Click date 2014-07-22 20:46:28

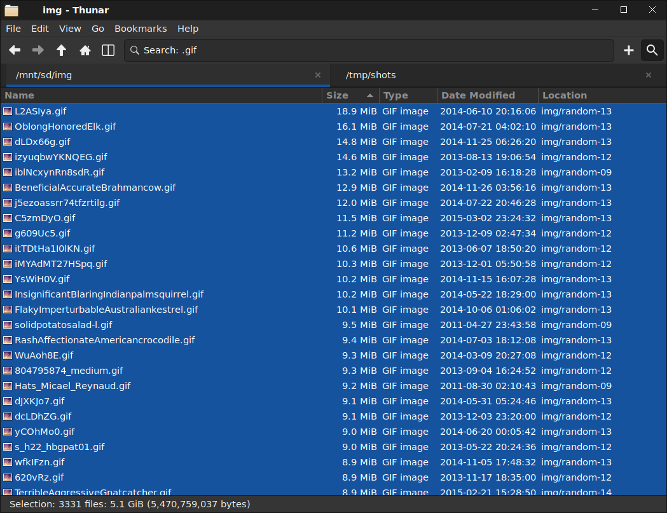tap(488, 203)
